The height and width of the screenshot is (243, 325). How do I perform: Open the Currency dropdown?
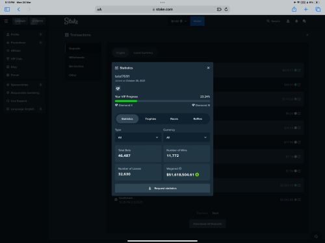click(187, 137)
